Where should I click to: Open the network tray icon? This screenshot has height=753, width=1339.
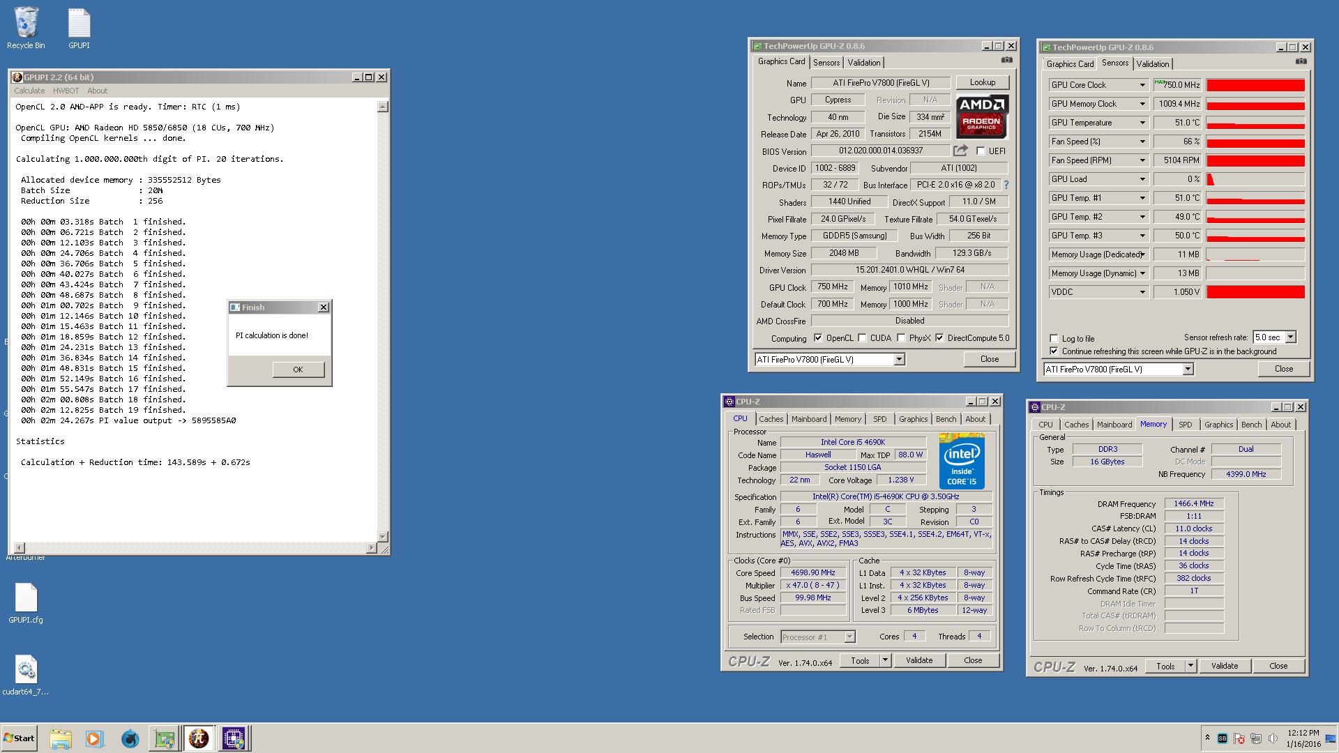tap(1256, 738)
